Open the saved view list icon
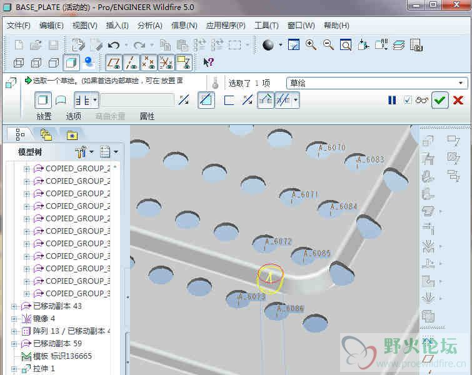The image size is (472, 375). click(x=381, y=45)
